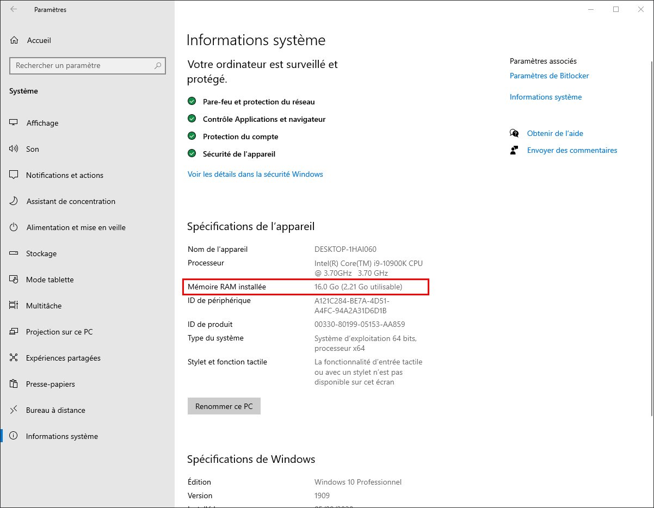This screenshot has width=654, height=508.
Task: Open Informations système related link
Action: 546,97
